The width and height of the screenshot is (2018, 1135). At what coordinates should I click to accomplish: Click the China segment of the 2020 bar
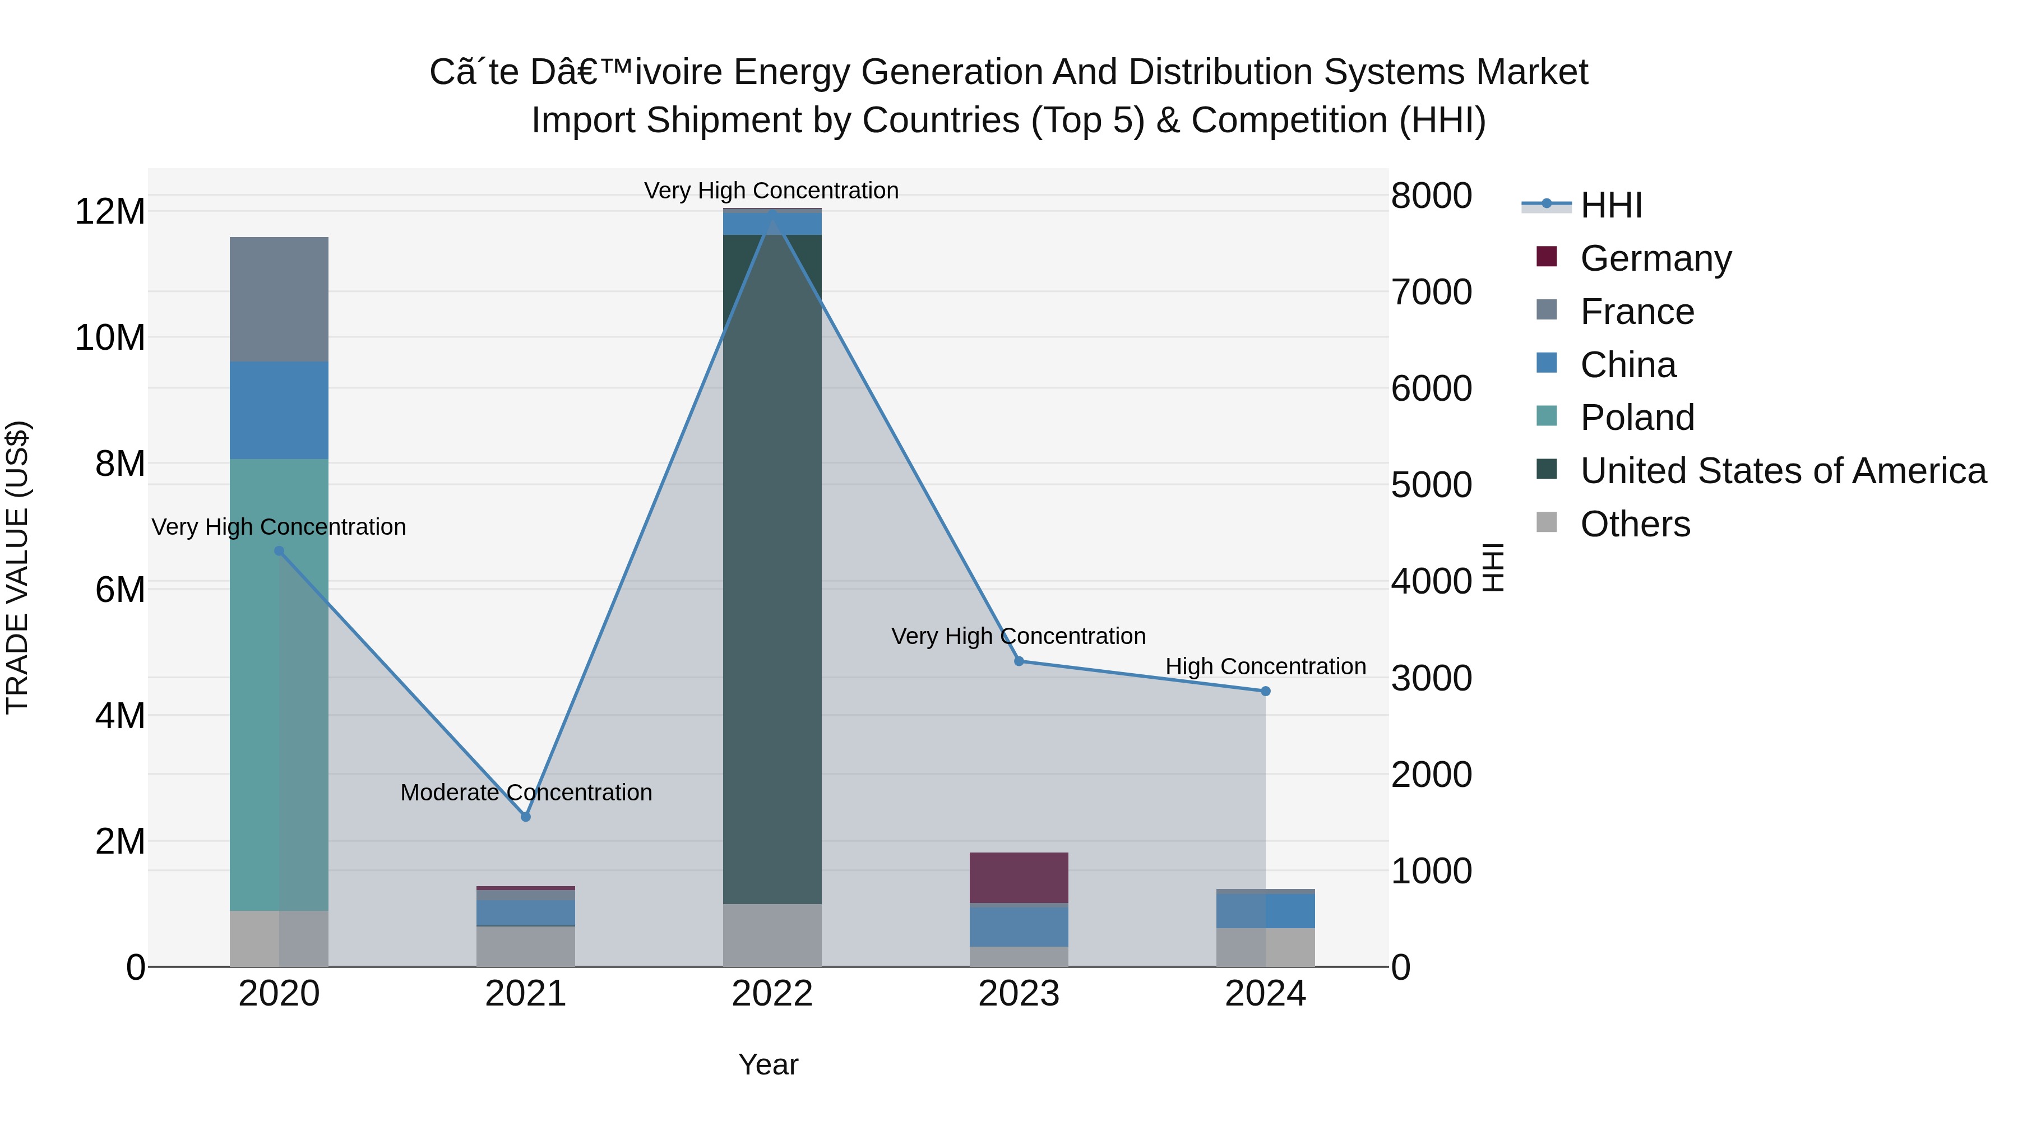[279, 410]
